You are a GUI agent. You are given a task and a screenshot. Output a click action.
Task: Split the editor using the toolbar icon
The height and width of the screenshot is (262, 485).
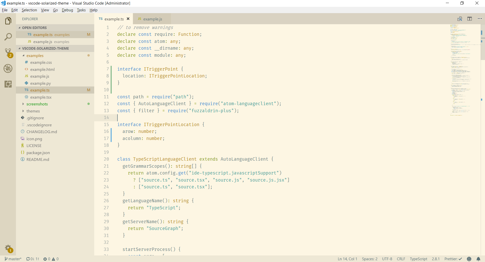[x=470, y=19]
